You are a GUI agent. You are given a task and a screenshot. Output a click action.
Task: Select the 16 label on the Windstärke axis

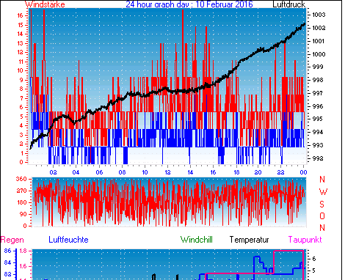20,15
